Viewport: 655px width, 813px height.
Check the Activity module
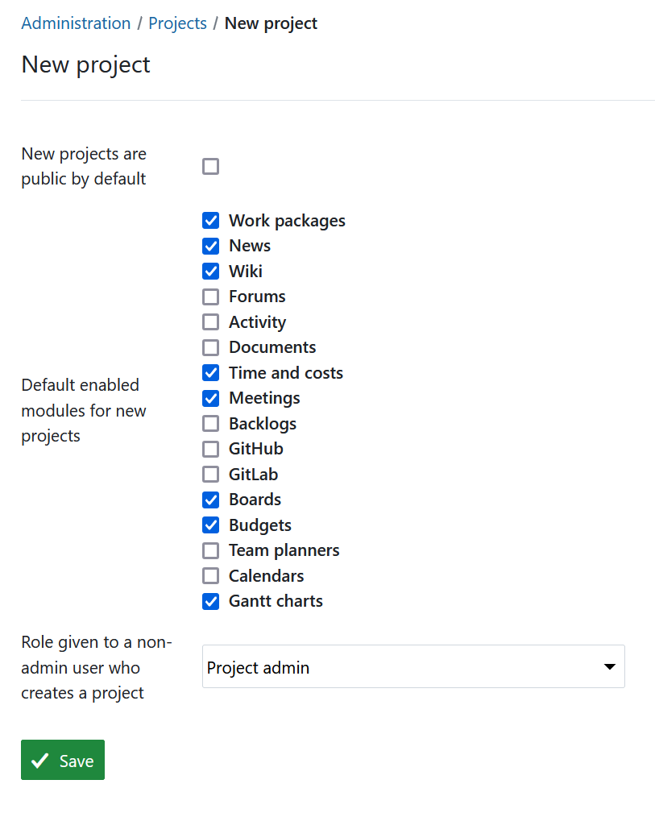click(x=210, y=321)
